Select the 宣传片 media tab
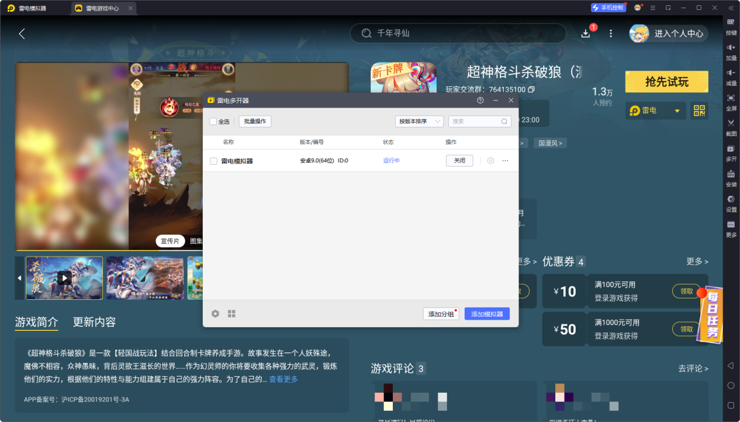This screenshot has height=422, width=740. tap(170, 241)
